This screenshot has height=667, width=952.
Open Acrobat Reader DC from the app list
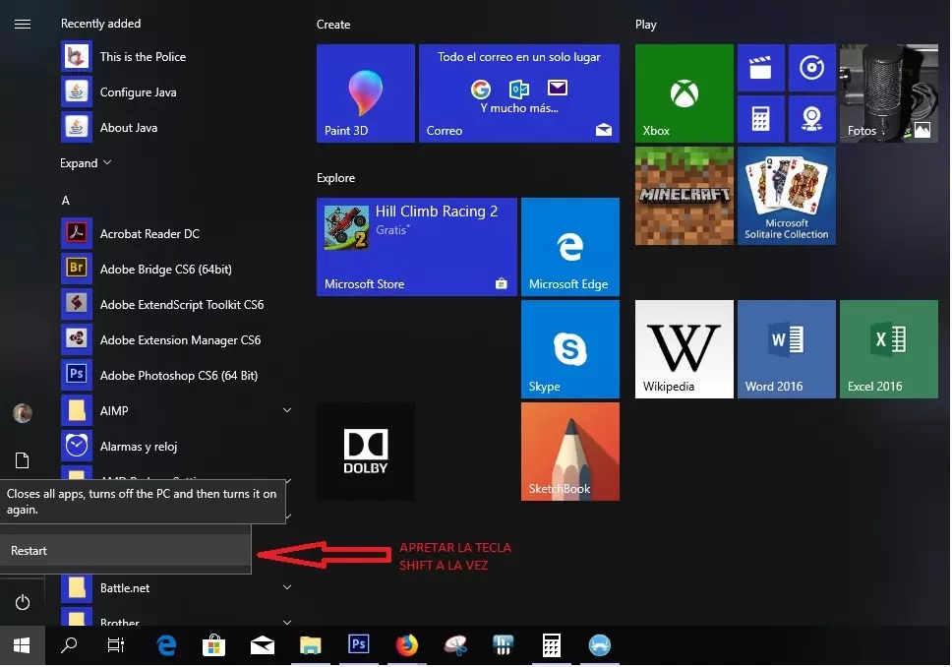click(149, 234)
